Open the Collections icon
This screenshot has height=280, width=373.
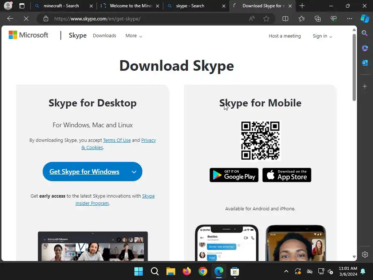318,19
